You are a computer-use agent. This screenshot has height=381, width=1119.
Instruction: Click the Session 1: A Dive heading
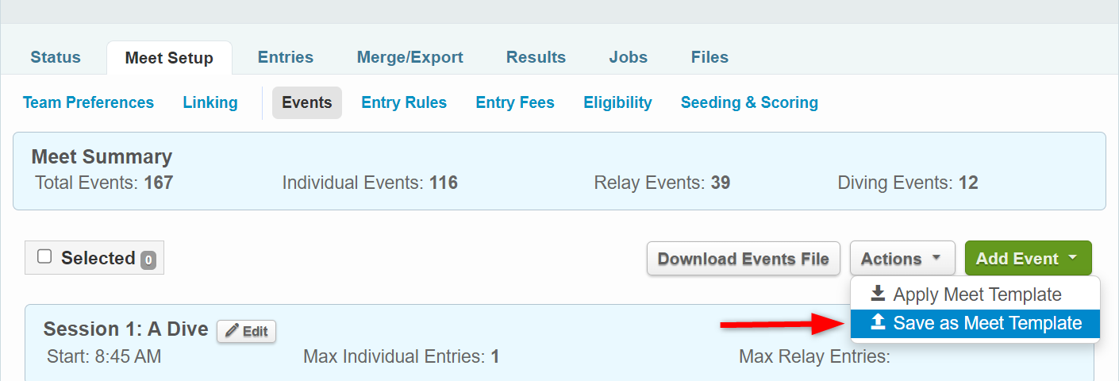[125, 329]
